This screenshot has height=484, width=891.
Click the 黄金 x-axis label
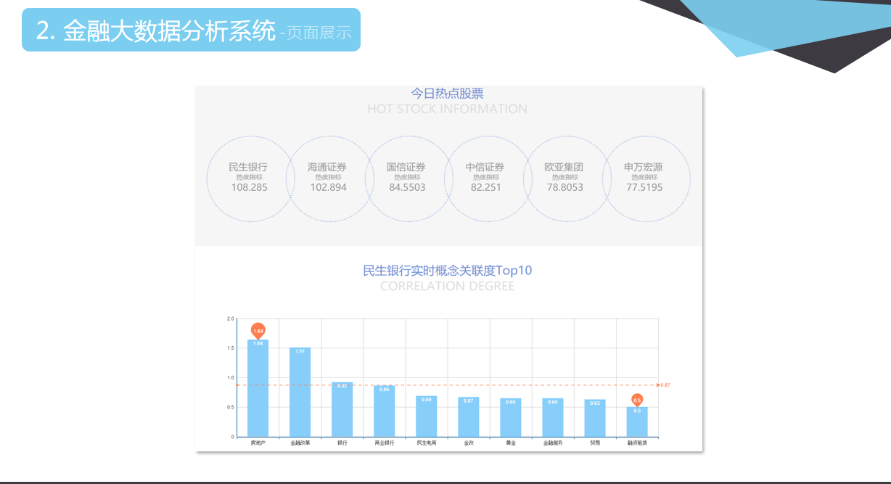coord(511,443)
